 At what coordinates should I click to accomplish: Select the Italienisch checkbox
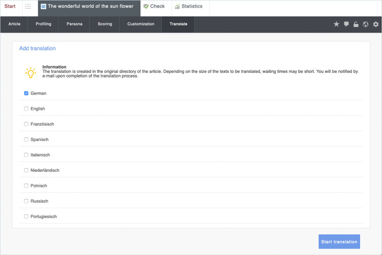(26, 155)
